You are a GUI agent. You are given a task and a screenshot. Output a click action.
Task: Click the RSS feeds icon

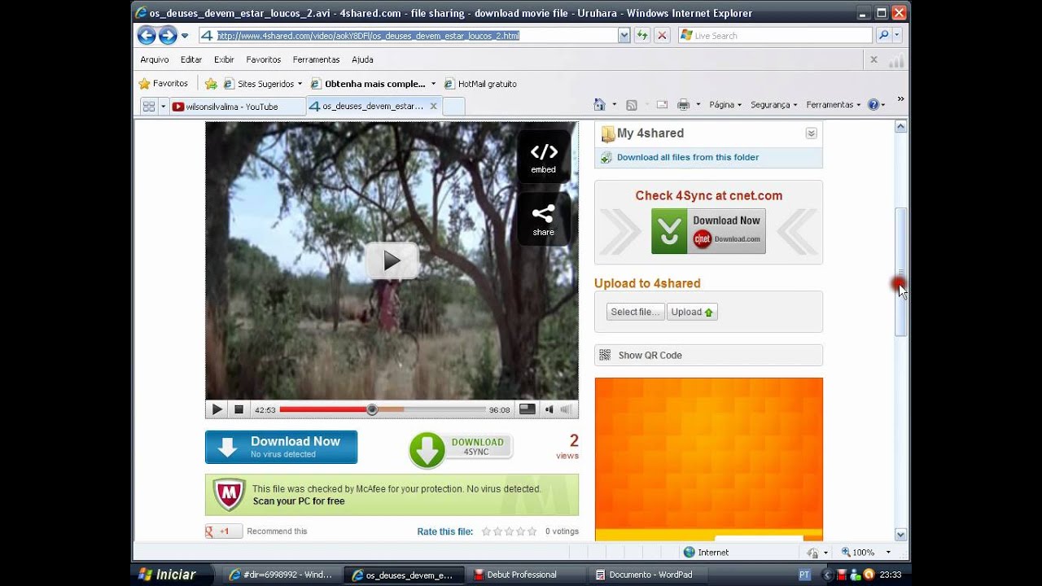click(x=632, y=105)
